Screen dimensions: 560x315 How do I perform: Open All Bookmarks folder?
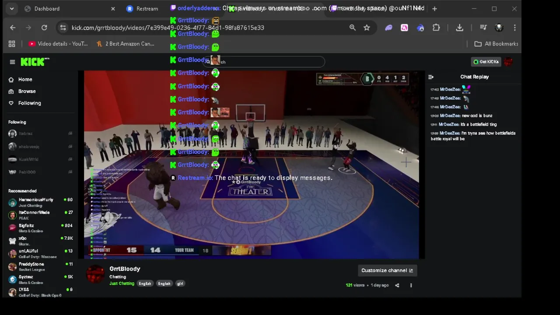coord(496,44)
